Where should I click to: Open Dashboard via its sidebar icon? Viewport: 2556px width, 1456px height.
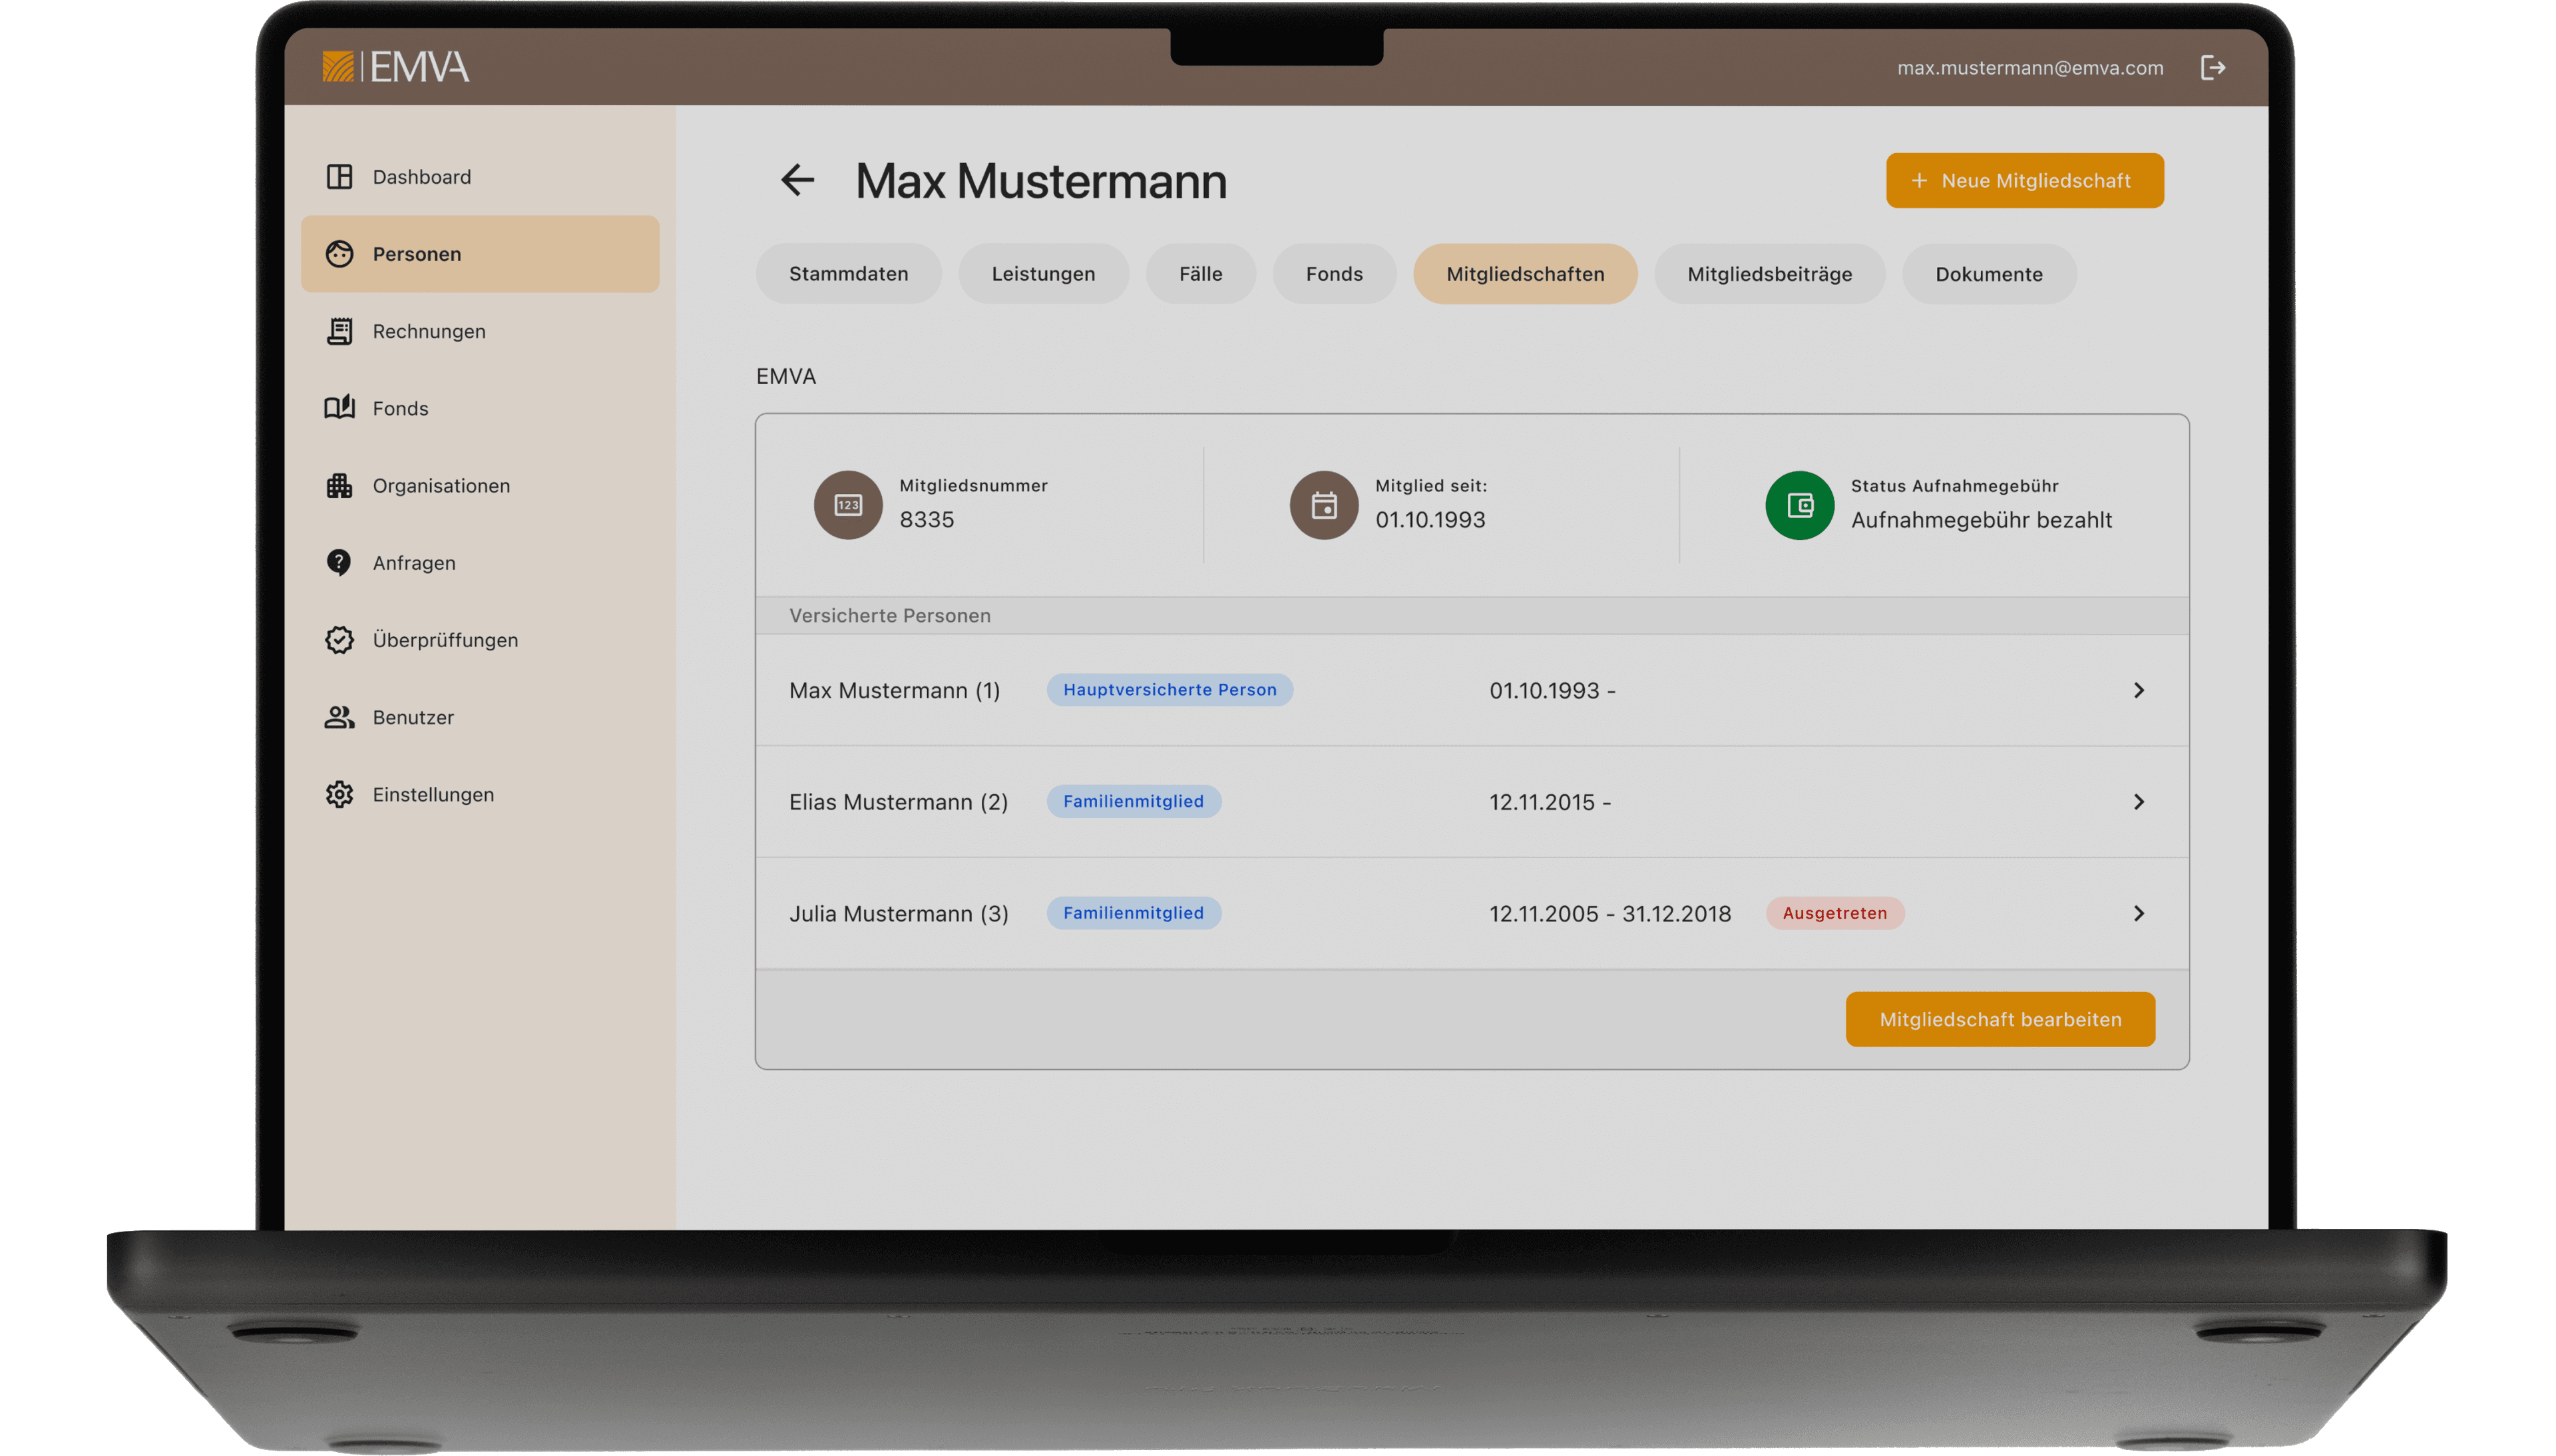[339, 177]
